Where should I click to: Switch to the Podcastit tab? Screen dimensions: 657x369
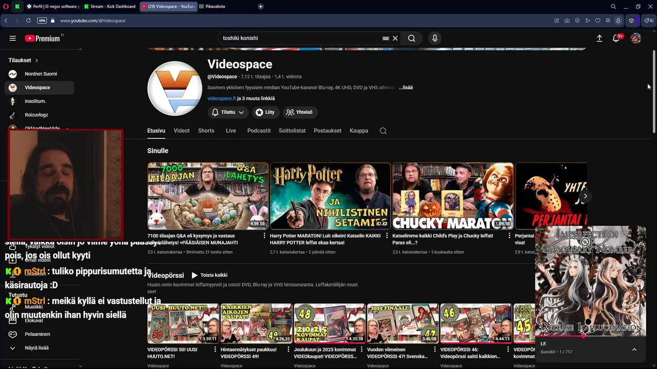click(259, 131)
